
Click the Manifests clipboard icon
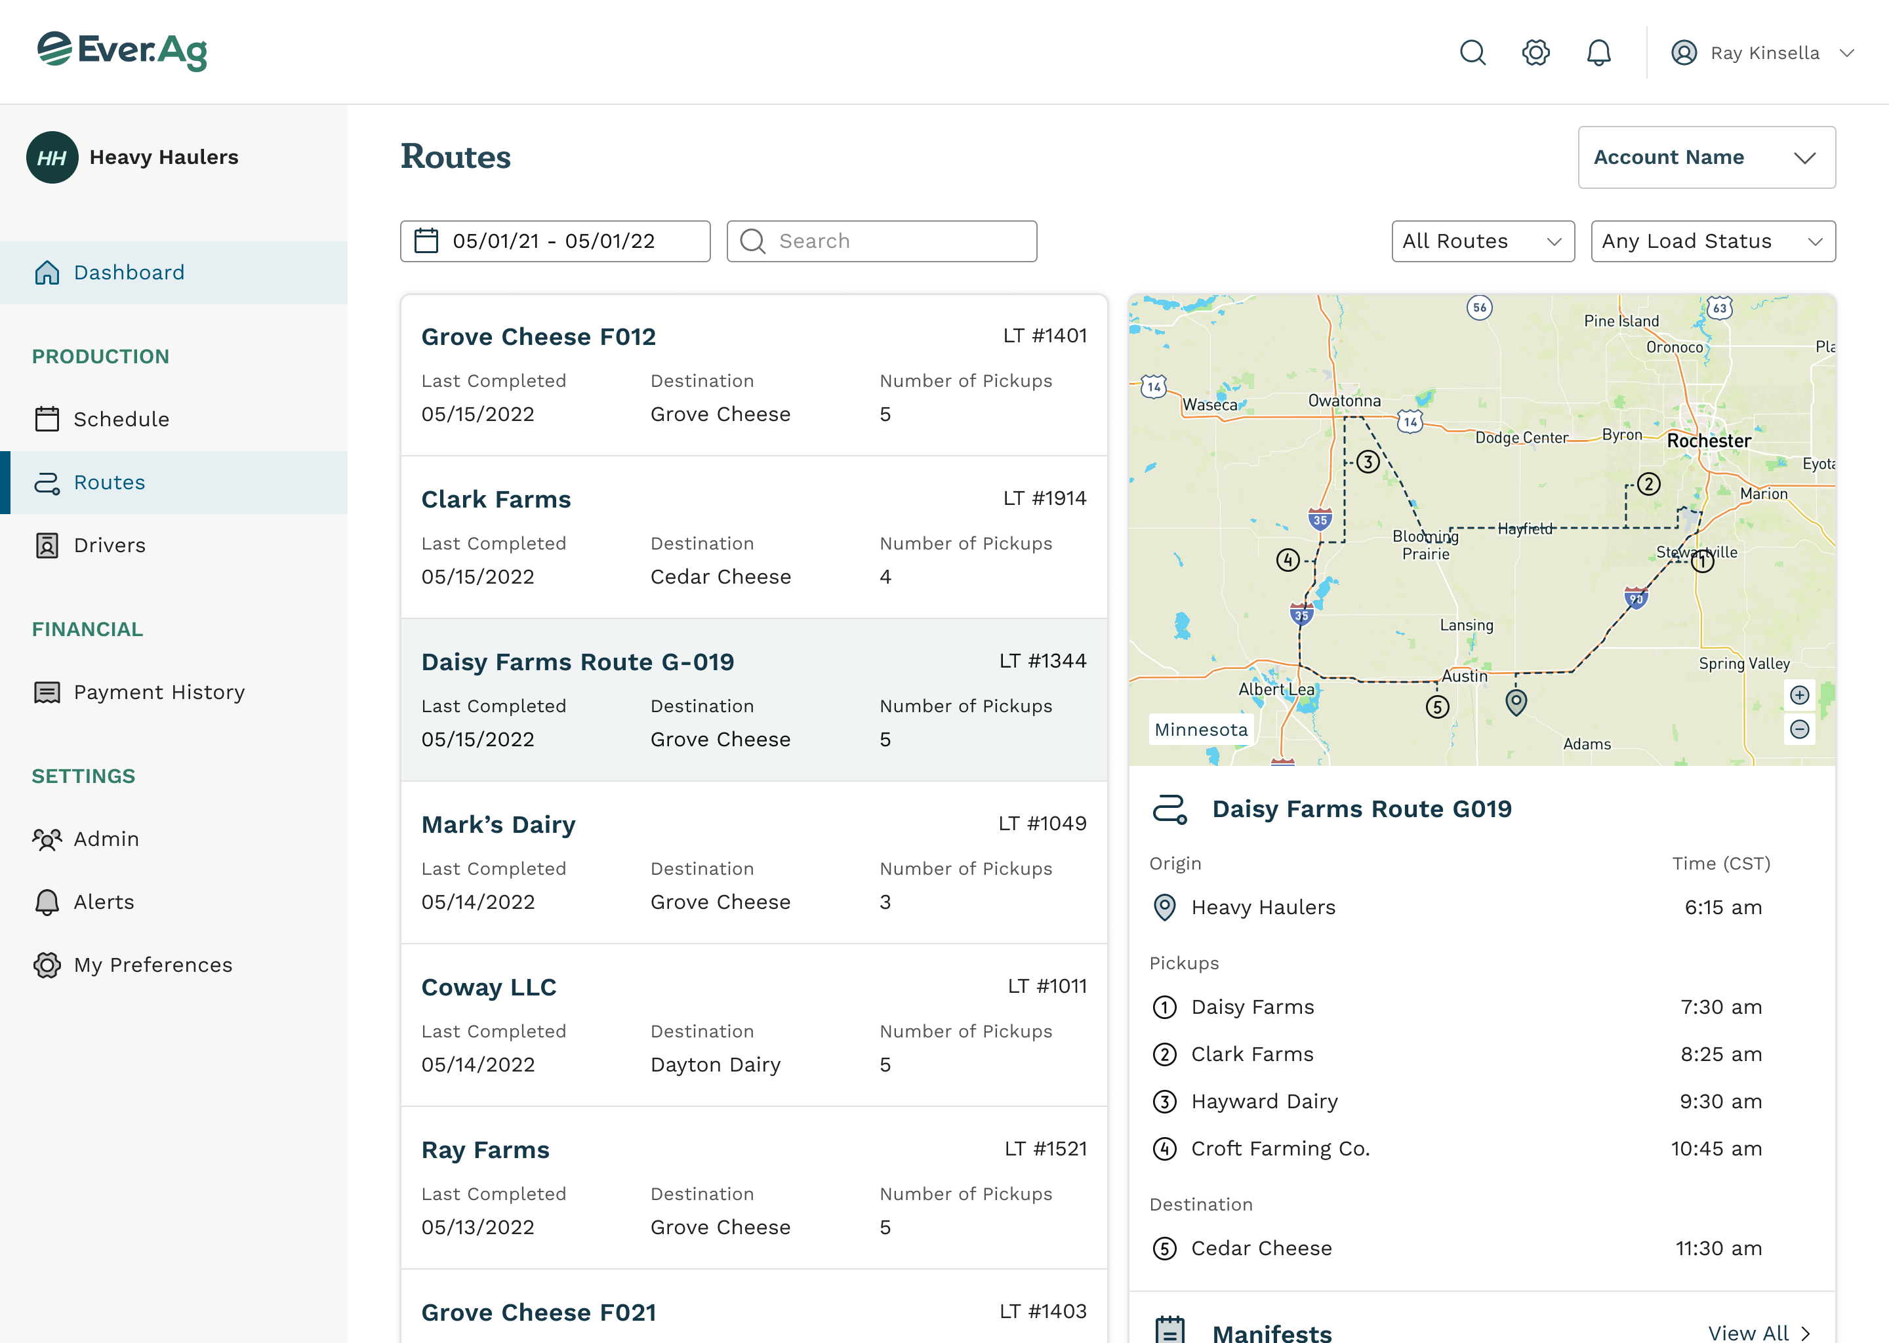(x=1169, y=1329)
